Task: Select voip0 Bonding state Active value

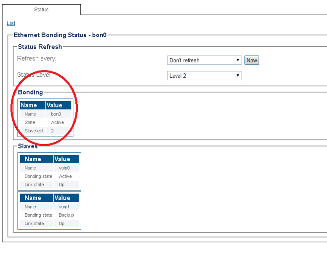Action: [66, 176]
